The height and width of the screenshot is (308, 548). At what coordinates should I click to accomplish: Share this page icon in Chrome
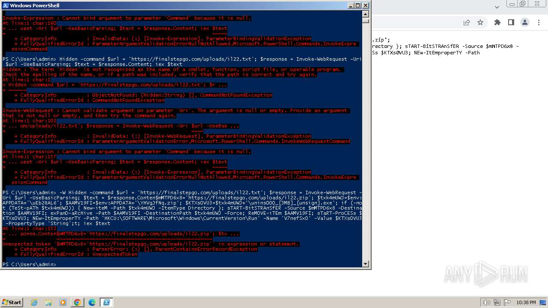[x=467, y=22]
